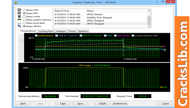Enable the Stress system memory checkbox
The width and height of the screenshot is (190, 108).
pyautogui.click(x=24, y=20)
